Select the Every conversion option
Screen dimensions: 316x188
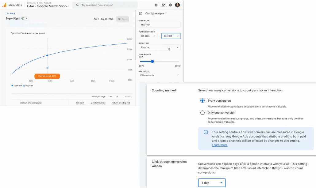coord(202,101)
